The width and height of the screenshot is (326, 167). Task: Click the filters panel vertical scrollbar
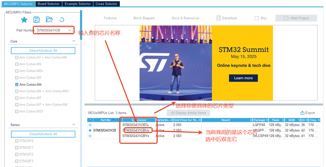click(x=81, y=25)
